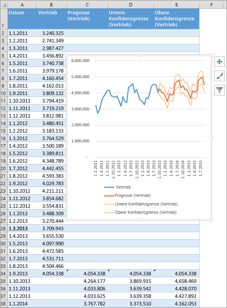Select the Obere Konfidenzgrenze header cell
Image resolution: width=227 pixels, height=308 pixels.
tap(177, 19)
